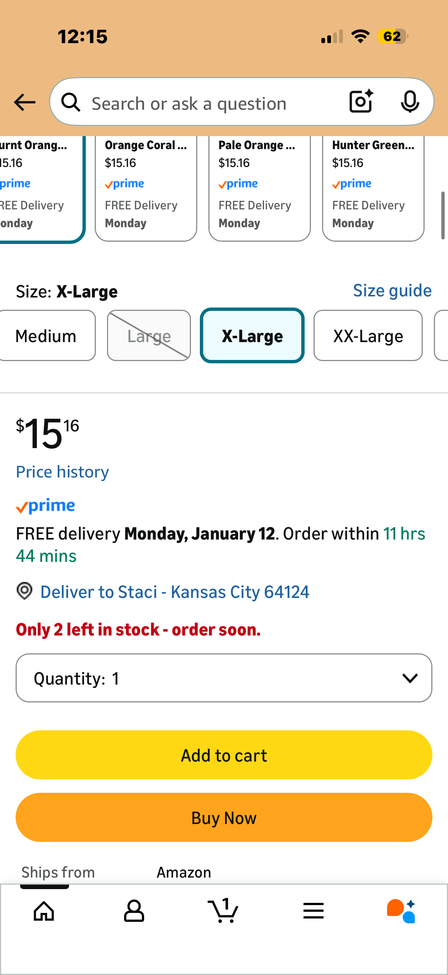Select the XX-Large size option

[x=368, y=336]
